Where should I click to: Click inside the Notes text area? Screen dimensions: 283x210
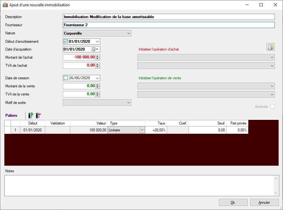139,185
